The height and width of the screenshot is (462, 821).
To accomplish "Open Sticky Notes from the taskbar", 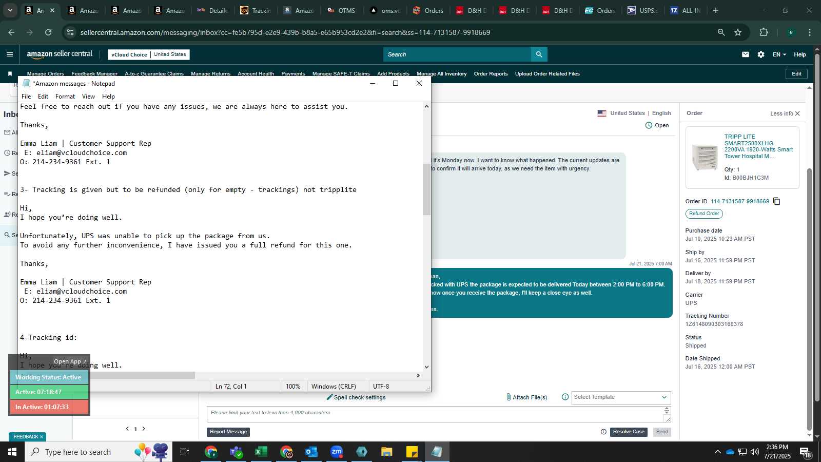I will coord(412,452).
